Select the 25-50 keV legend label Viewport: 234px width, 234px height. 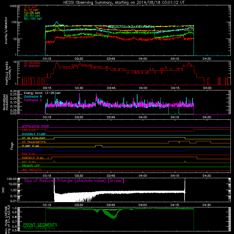pyautogui.click(x=32, y=16)
